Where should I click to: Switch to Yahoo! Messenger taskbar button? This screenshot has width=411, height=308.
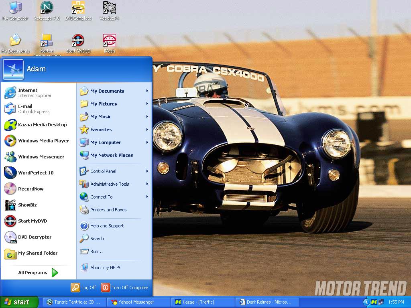pos(138,302)
